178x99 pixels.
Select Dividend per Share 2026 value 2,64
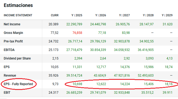click(x=103, y=58)
